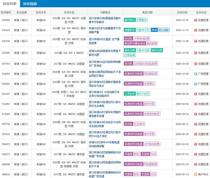Click the status icon for complaint 513288
Image resolution: width=210 pixels, height=178 pixels.
tap(196, 114)
